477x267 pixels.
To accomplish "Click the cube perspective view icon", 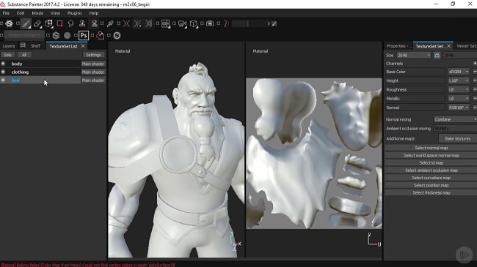I will [x=194, y=23].
